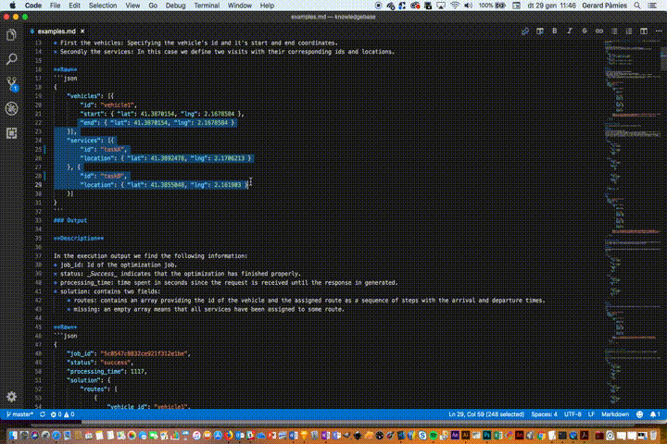
Task: Click the "status": "success" line
Action: point(100,363)
